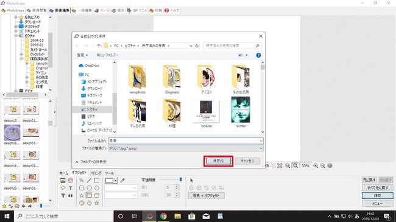The image size is (396, 222).
Task: Open the 画像閲覧 tab
Action: pos(37,10)
